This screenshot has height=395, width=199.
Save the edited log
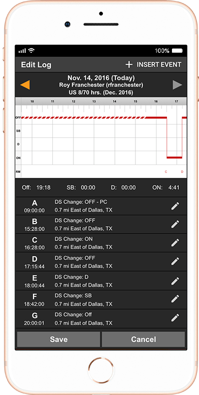click(59, 339)
